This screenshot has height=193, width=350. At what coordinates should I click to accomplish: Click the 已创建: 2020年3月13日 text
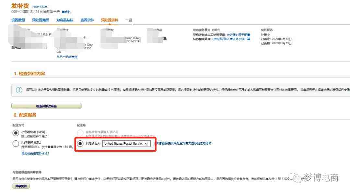coord(276,39)
